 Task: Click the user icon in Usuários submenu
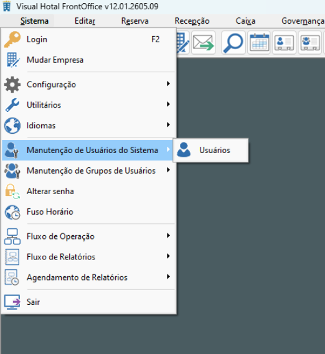(x=184, y=150)
